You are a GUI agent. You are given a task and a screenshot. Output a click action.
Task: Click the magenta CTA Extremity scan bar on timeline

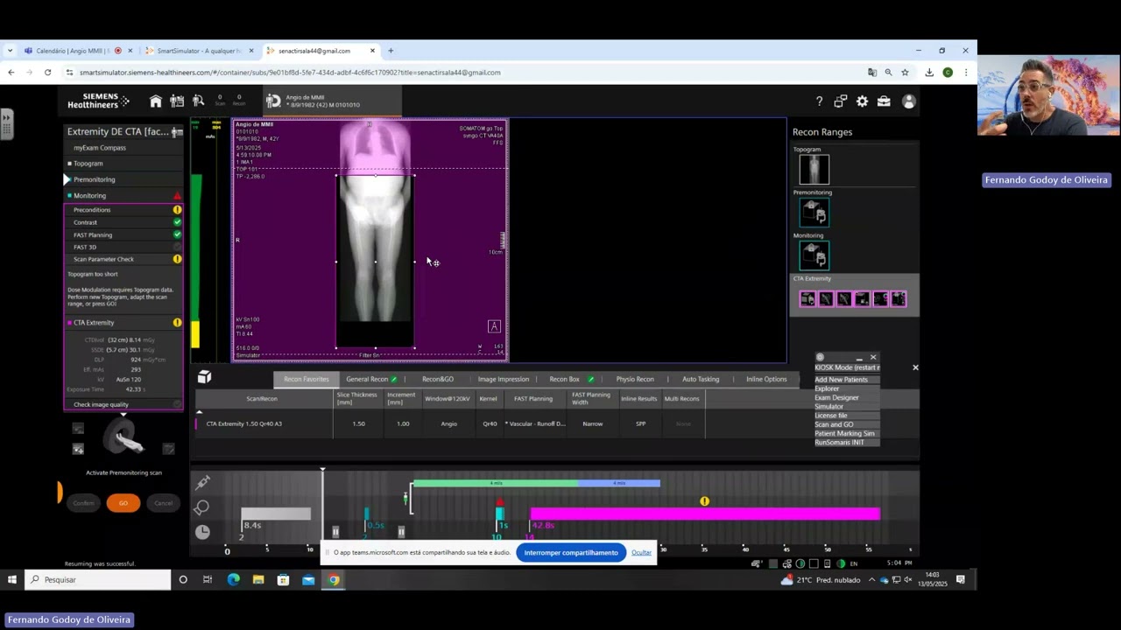[x=705, y=514]
